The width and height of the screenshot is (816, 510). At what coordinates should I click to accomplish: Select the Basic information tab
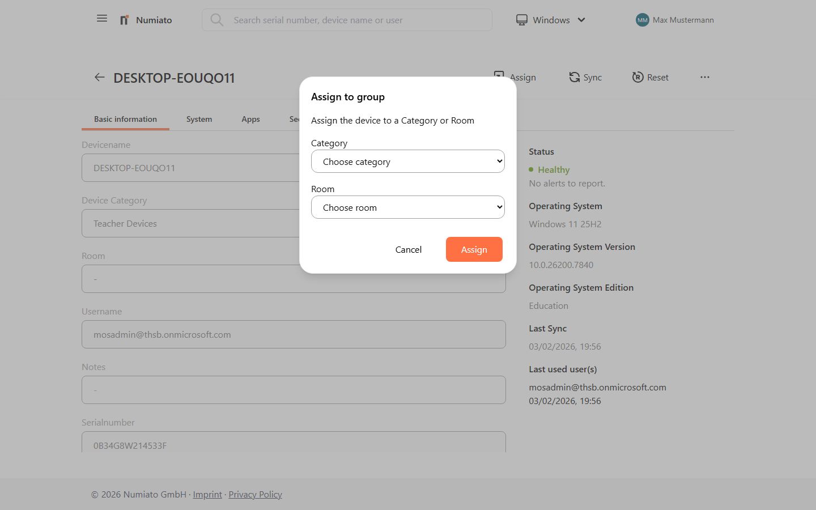(x=125, y=119)
